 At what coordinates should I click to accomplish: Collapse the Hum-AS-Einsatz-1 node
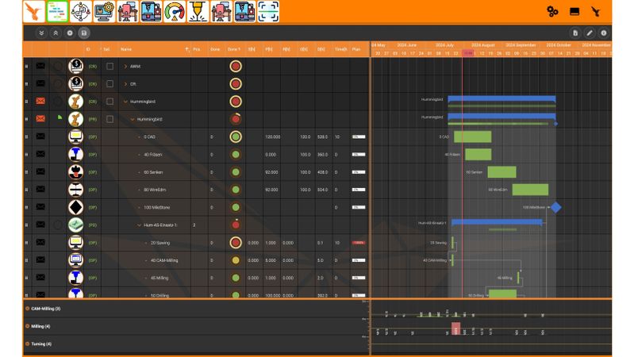[x=138, y=225]
